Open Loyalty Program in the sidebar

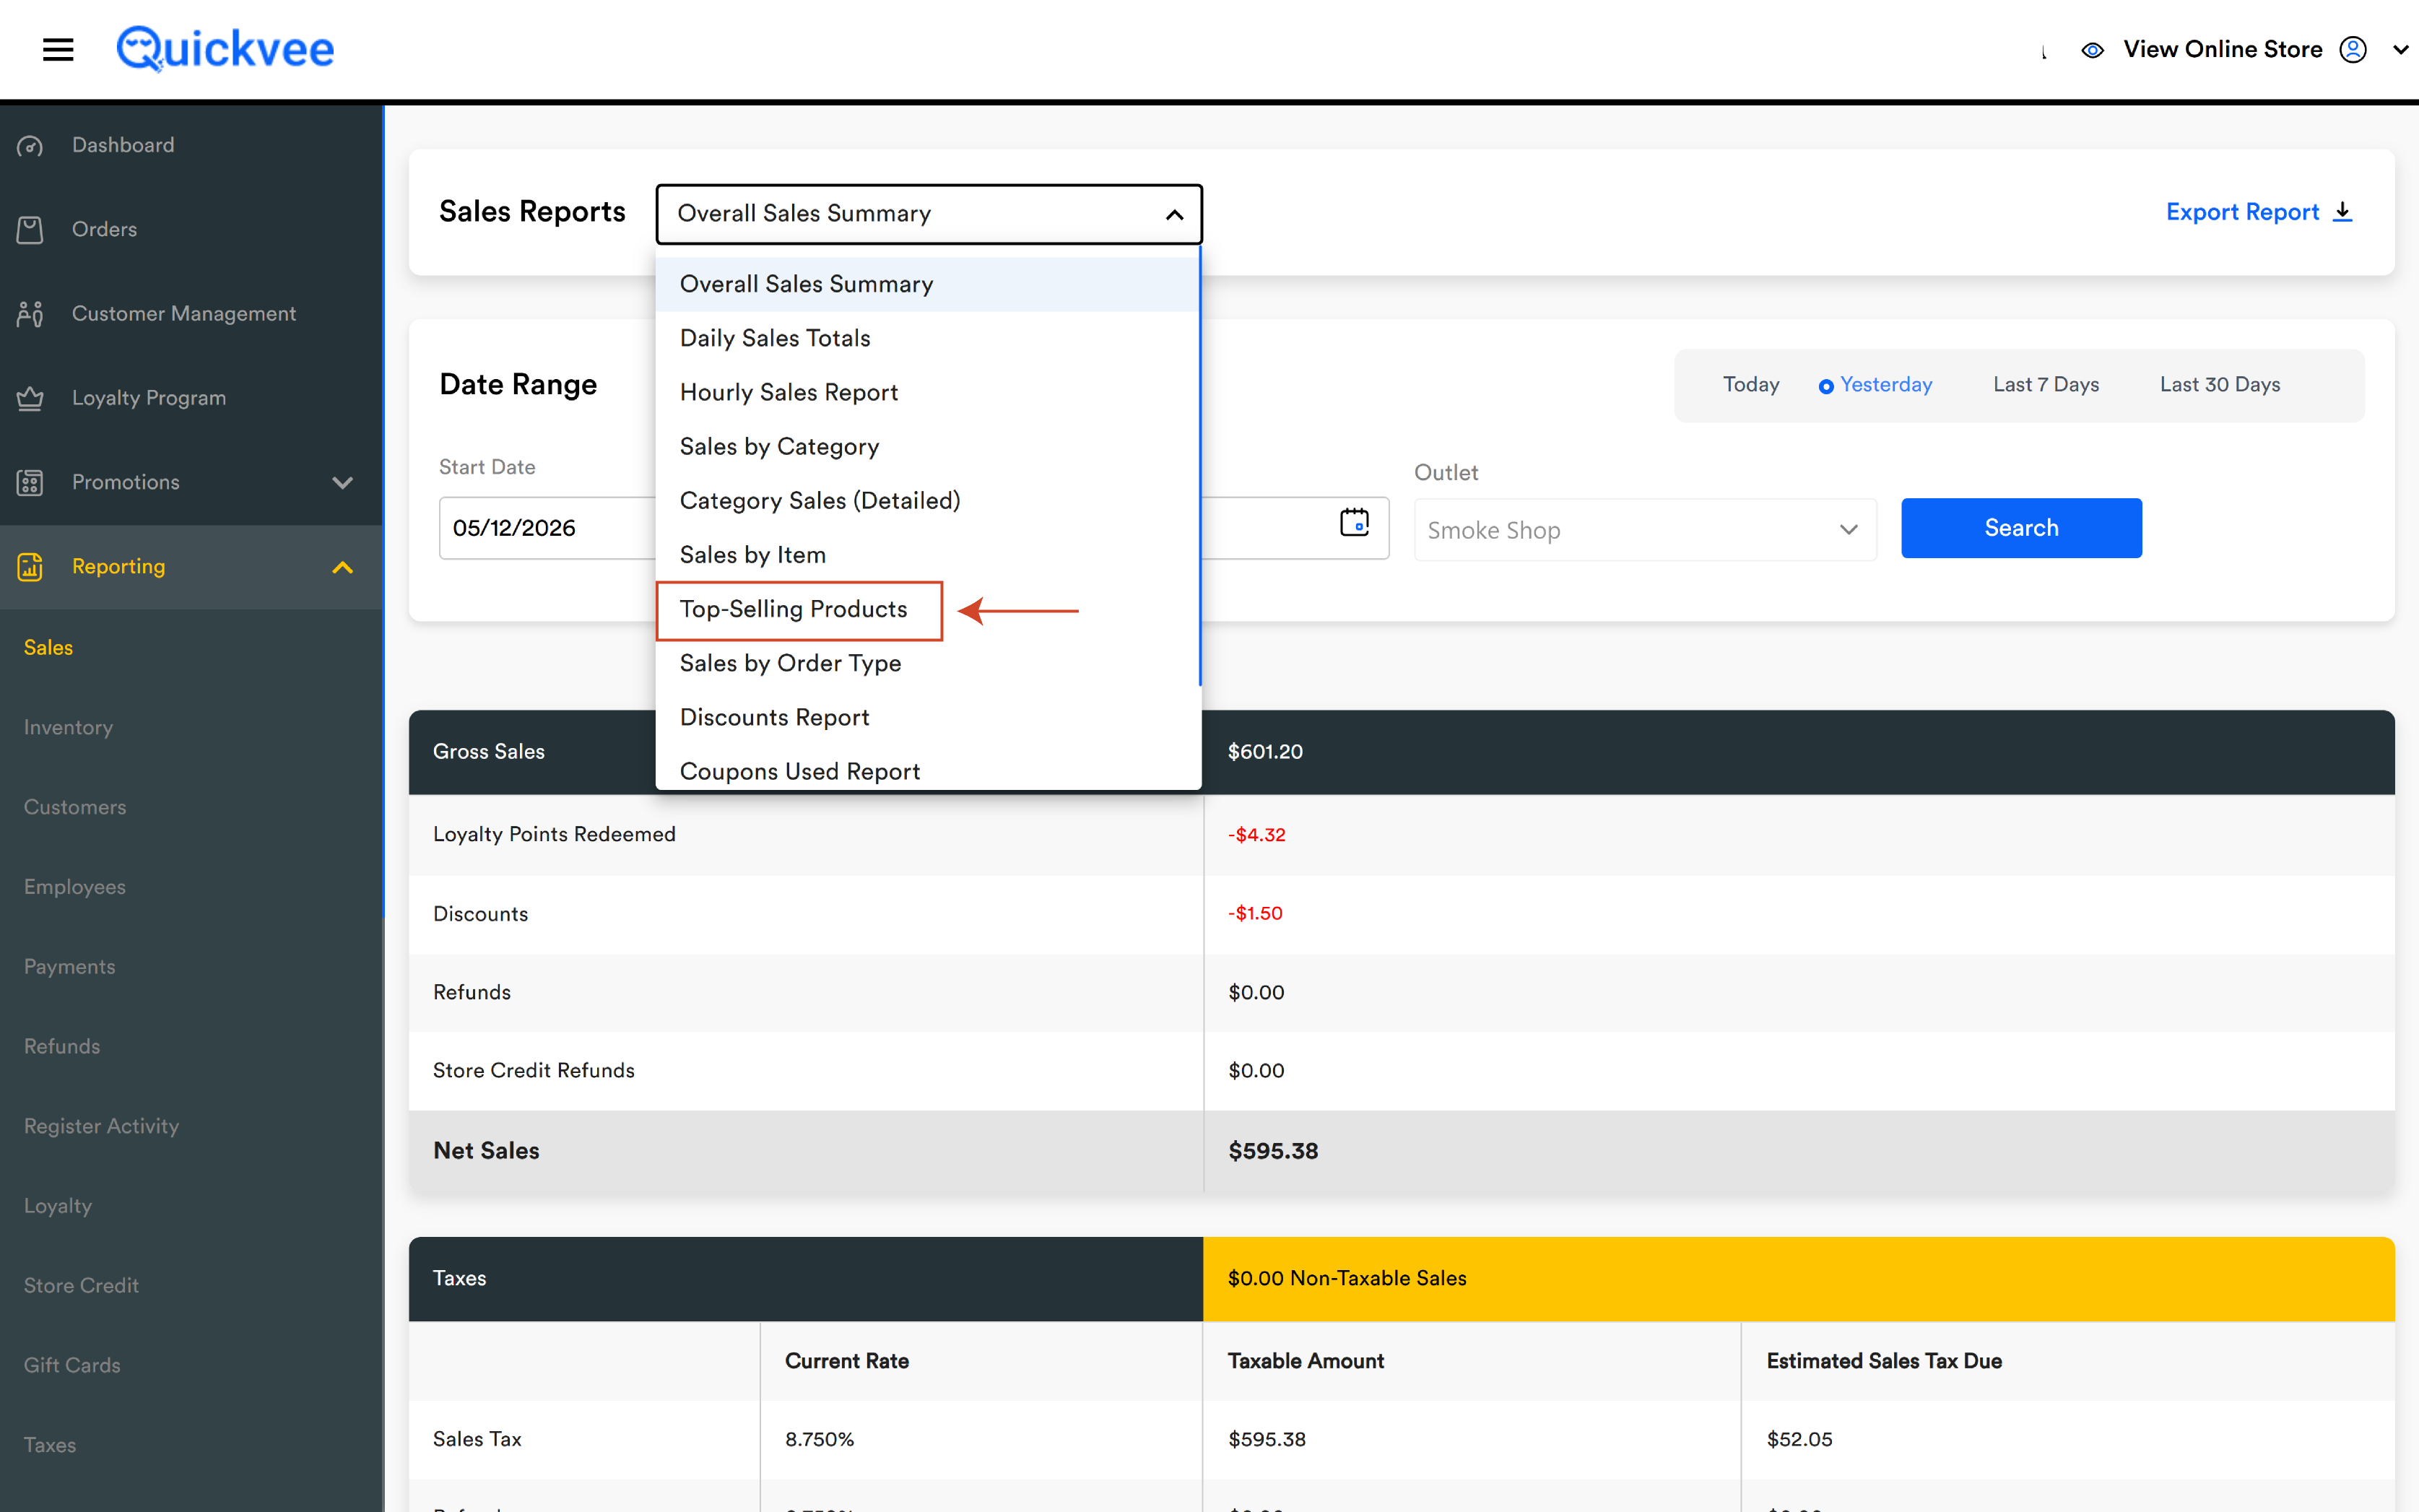pos(149,398)
